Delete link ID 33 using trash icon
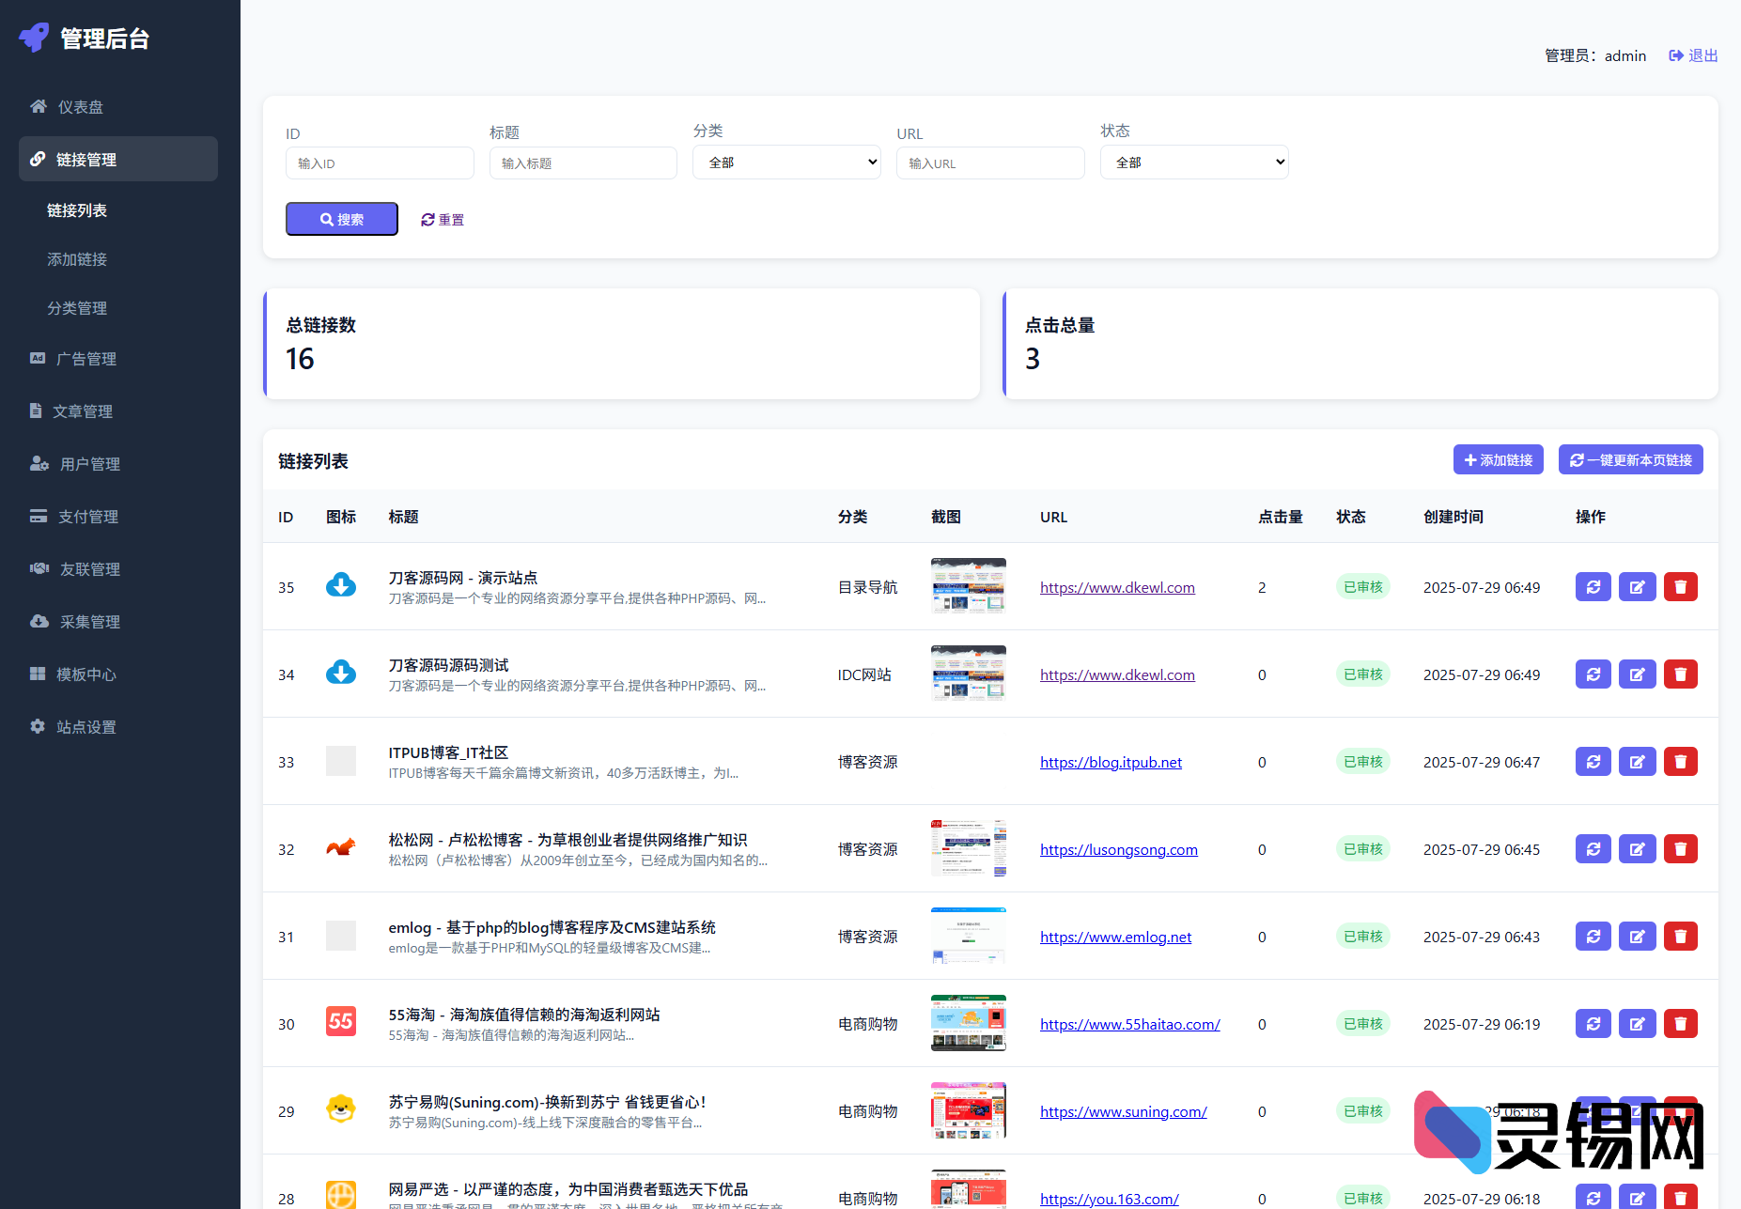 tap(1680, 762)
